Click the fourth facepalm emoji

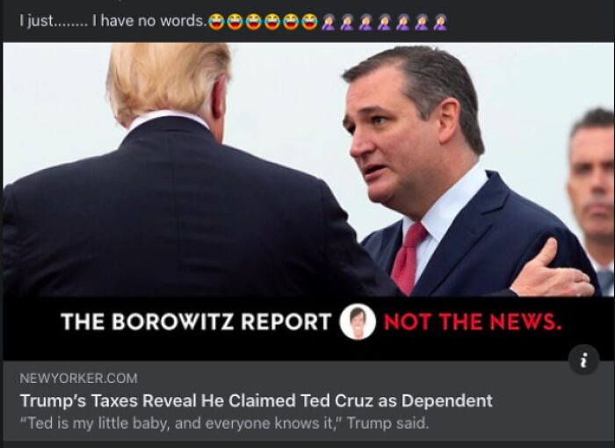coord(384,22)
